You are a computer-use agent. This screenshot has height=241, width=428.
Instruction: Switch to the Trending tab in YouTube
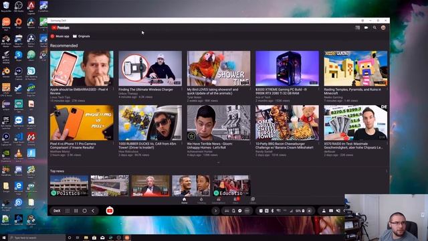click(201, 201)
